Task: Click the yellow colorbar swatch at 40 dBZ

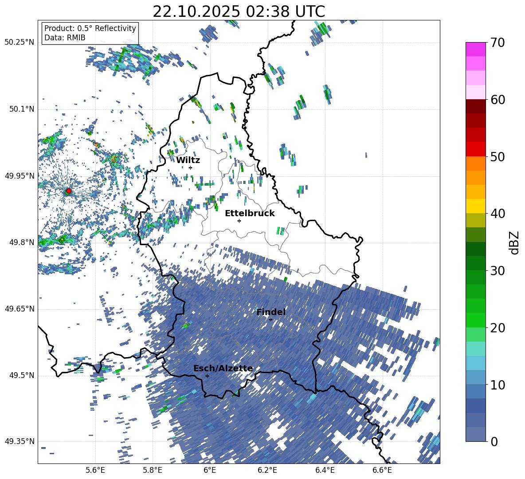Action: (475, 206)
